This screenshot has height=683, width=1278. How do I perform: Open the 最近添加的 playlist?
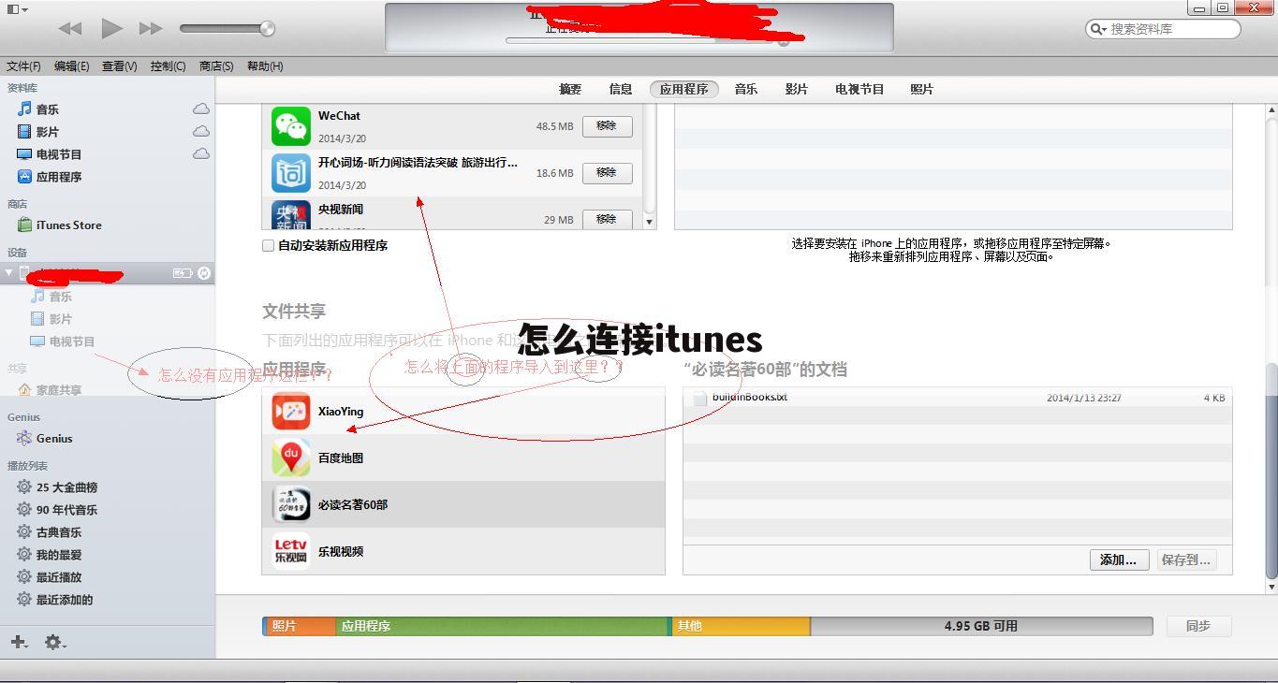click(64, 600)
